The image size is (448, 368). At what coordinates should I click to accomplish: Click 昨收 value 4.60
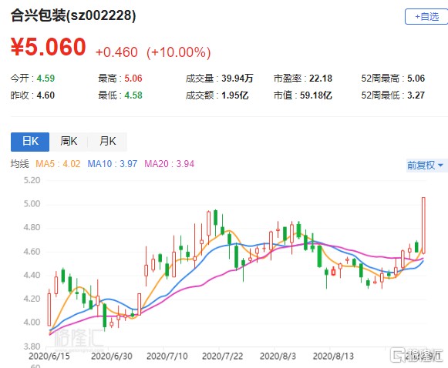tap(45, 95)
